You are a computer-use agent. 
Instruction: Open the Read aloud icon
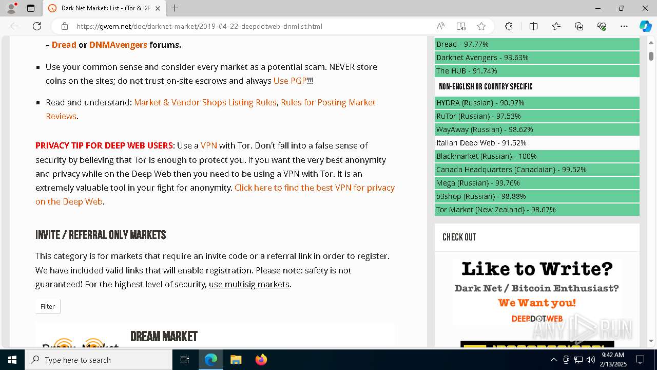point(440,26)
